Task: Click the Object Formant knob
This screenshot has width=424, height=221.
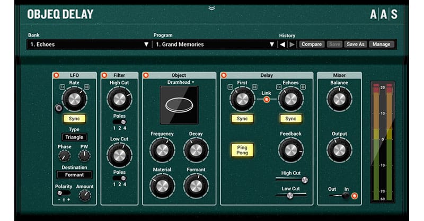Action: point(196,186)
